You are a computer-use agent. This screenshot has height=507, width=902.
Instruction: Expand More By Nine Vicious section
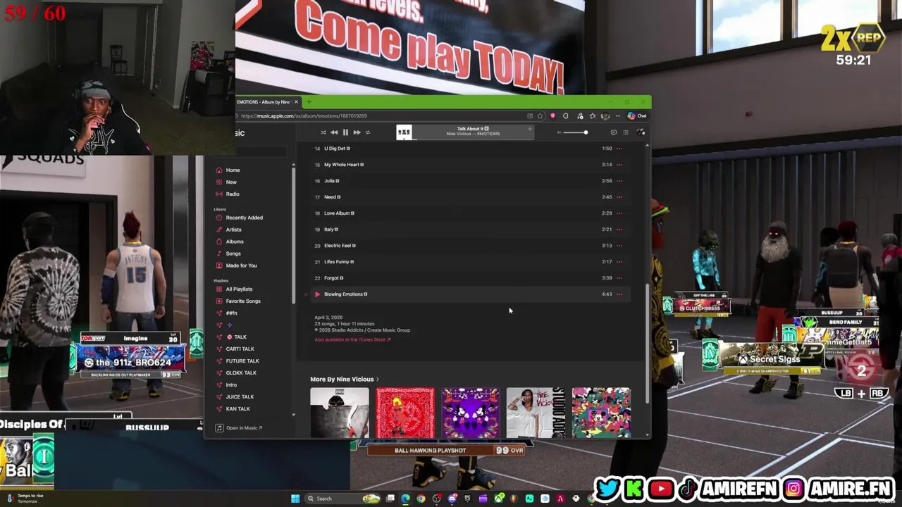pos(344,380)
